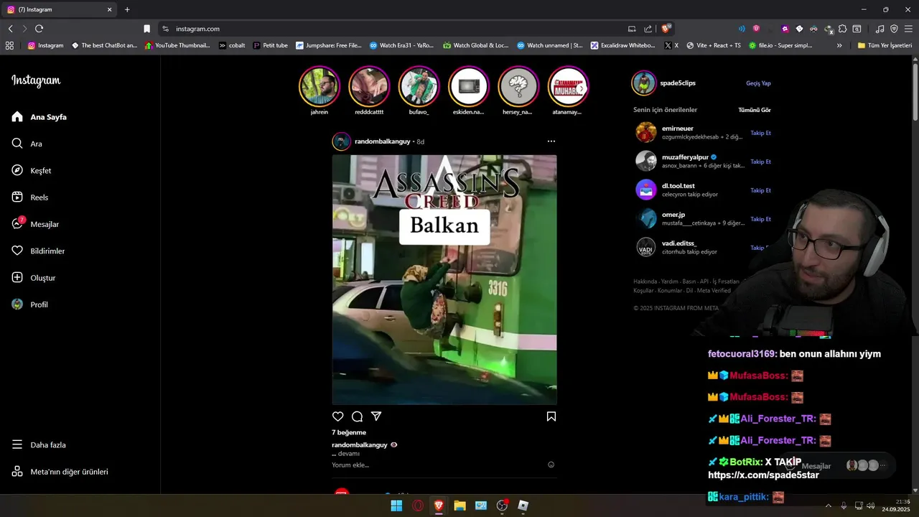Open the Mesajlar messenger icon with badge
The width and height of the screenshot is (919, 517).
pyautogui.click(x=17, y=224)
